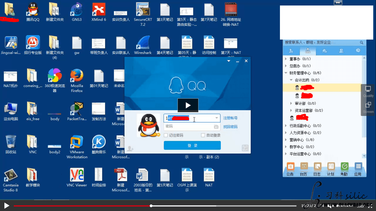Image resolution: width=376 pixels, height=211 pixels.
Task: Open the QQ account number dropdown
Action: click(x=217, y=118)
